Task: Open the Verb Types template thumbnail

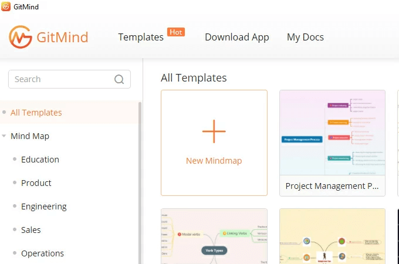Action: coord(214,236)
